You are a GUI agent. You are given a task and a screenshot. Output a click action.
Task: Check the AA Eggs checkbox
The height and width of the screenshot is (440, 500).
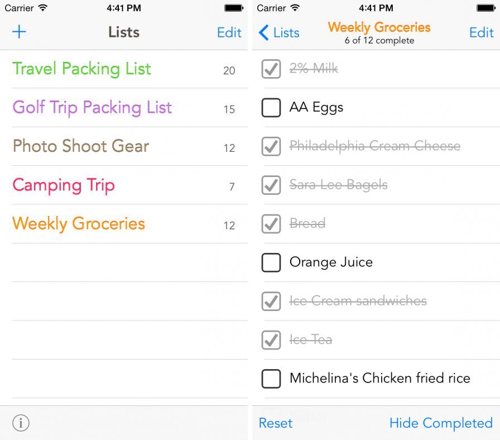pos(271,108)
